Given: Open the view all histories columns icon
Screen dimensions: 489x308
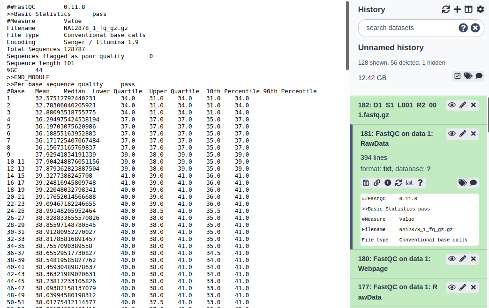Looking at the screenshot, I should [x=468, y=9].
